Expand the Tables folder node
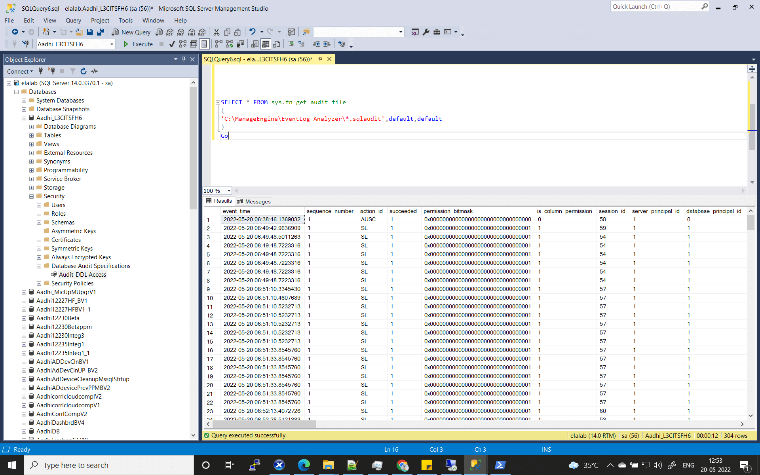The width and height of the screenshot is (760, 475). (x=31, y=135)
